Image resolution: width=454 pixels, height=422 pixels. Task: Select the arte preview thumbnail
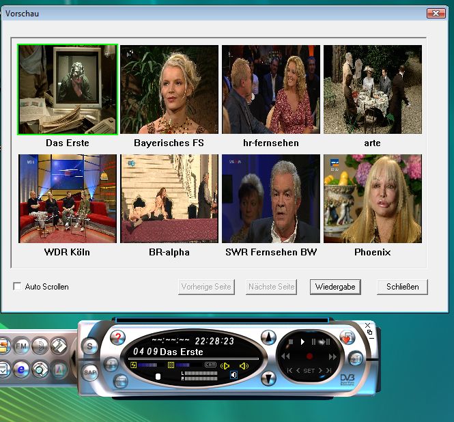pyautogui.click(x=373, y=89)
